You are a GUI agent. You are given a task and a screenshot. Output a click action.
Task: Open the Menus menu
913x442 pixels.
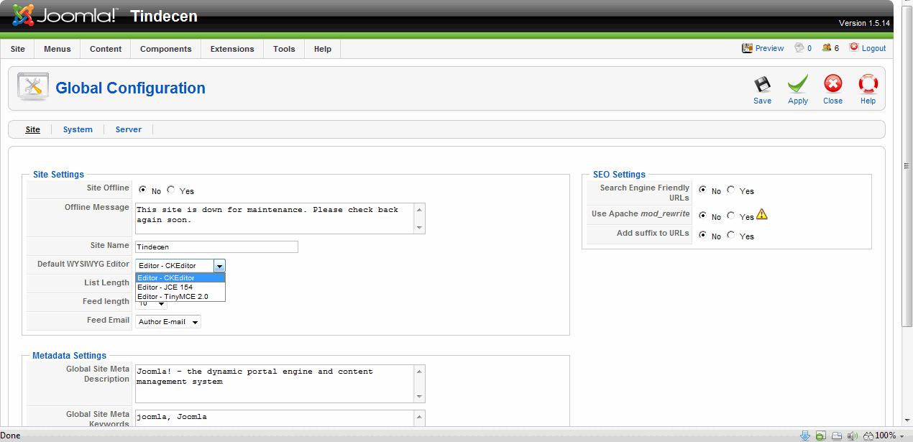[x=58, y=49]
